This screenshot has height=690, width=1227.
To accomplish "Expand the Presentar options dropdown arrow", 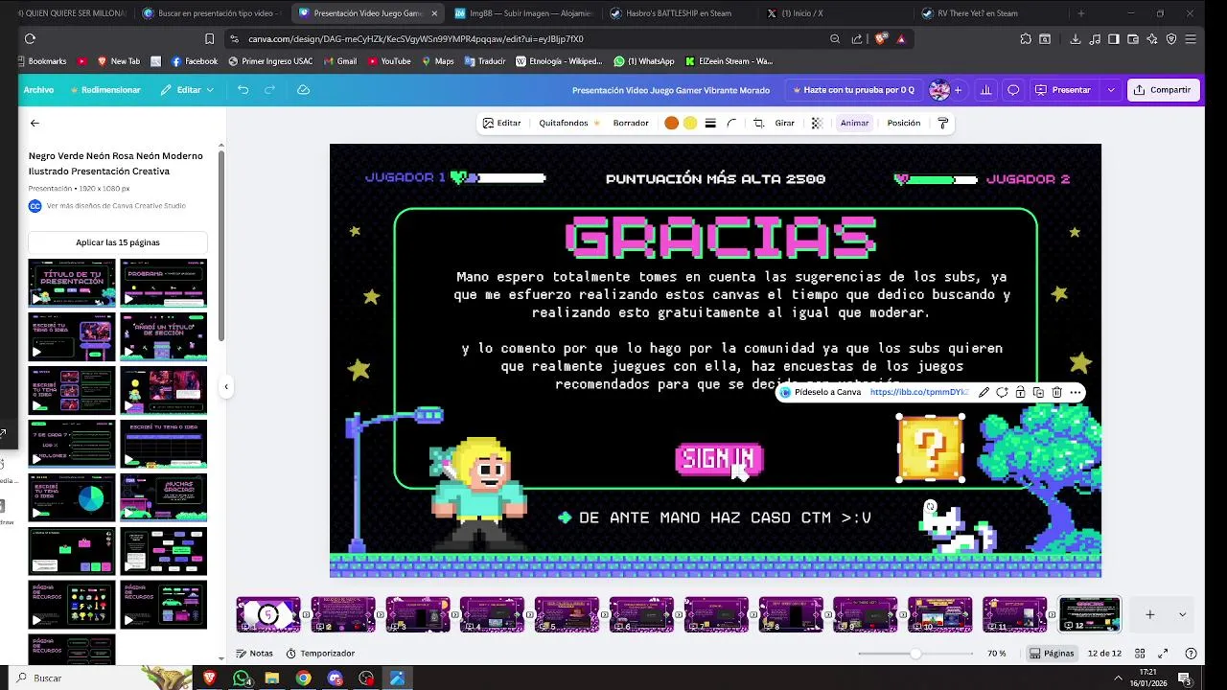I will point(1111,90).
